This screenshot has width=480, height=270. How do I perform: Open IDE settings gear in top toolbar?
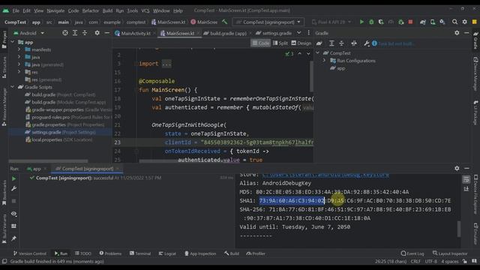(465, 22)
